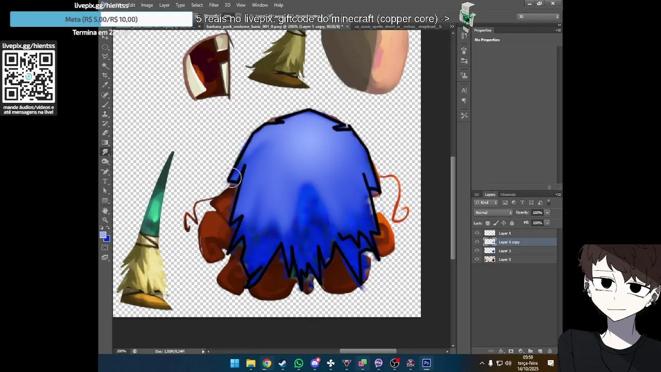Screen dimensions: 661x372
Task: Open the Properties panel menu
Action: coord(558,30)
